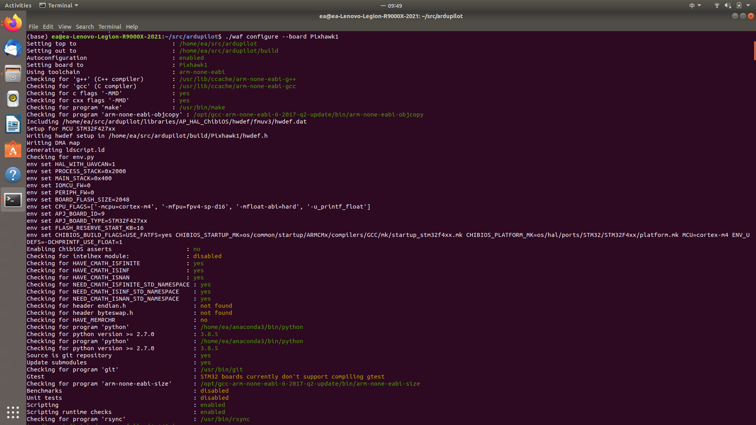Launch Firefox from the dock
The height and width of the screenshot is (425, 756).
click(x=13, y=22)
